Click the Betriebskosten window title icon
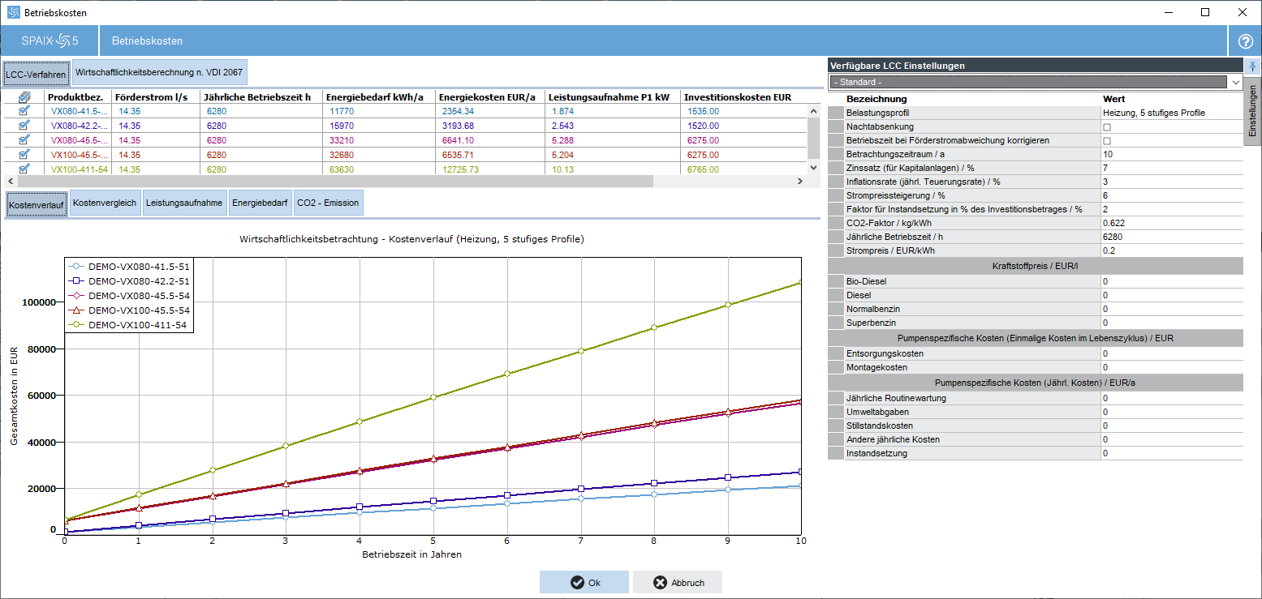 [x=13, y=12]
